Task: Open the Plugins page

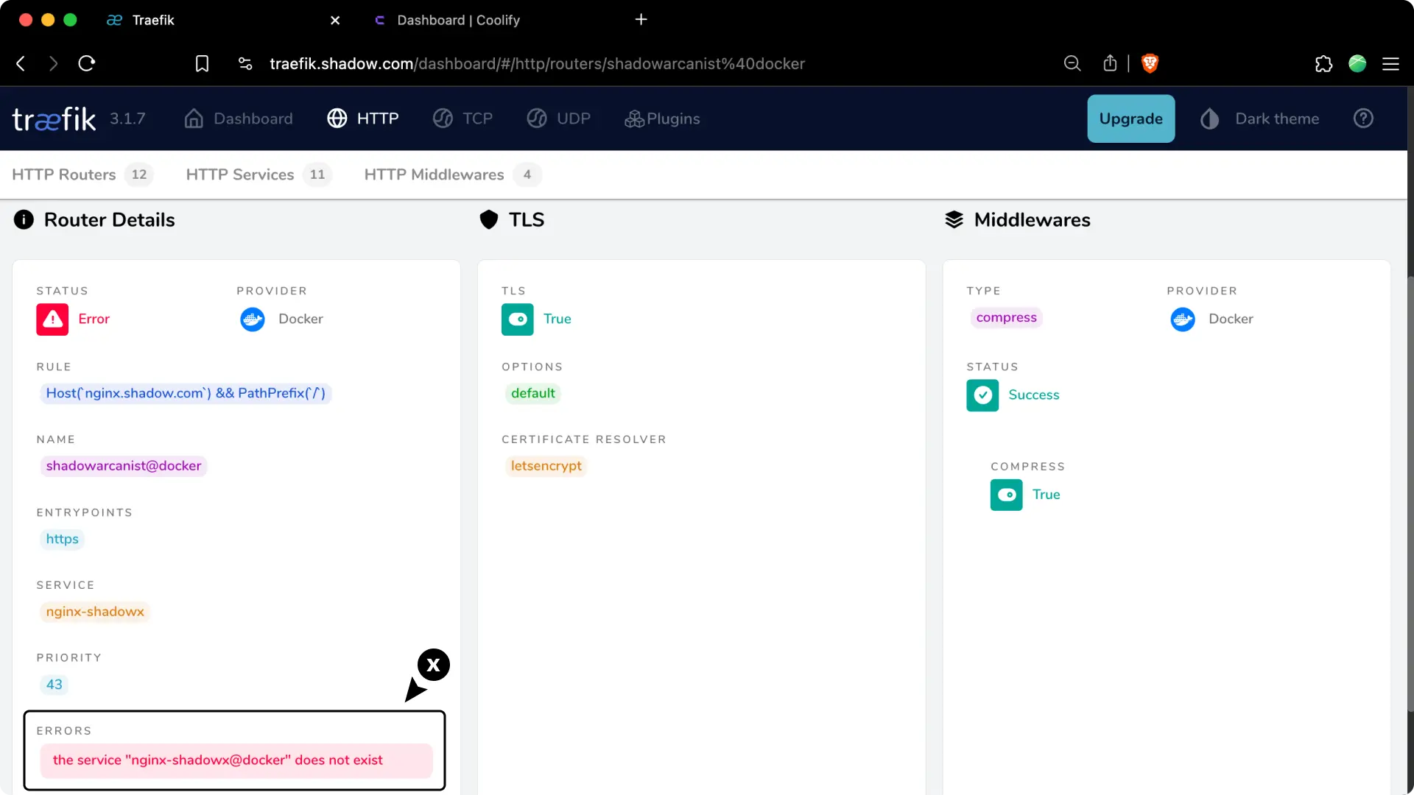Action: (x=662, y=119)
